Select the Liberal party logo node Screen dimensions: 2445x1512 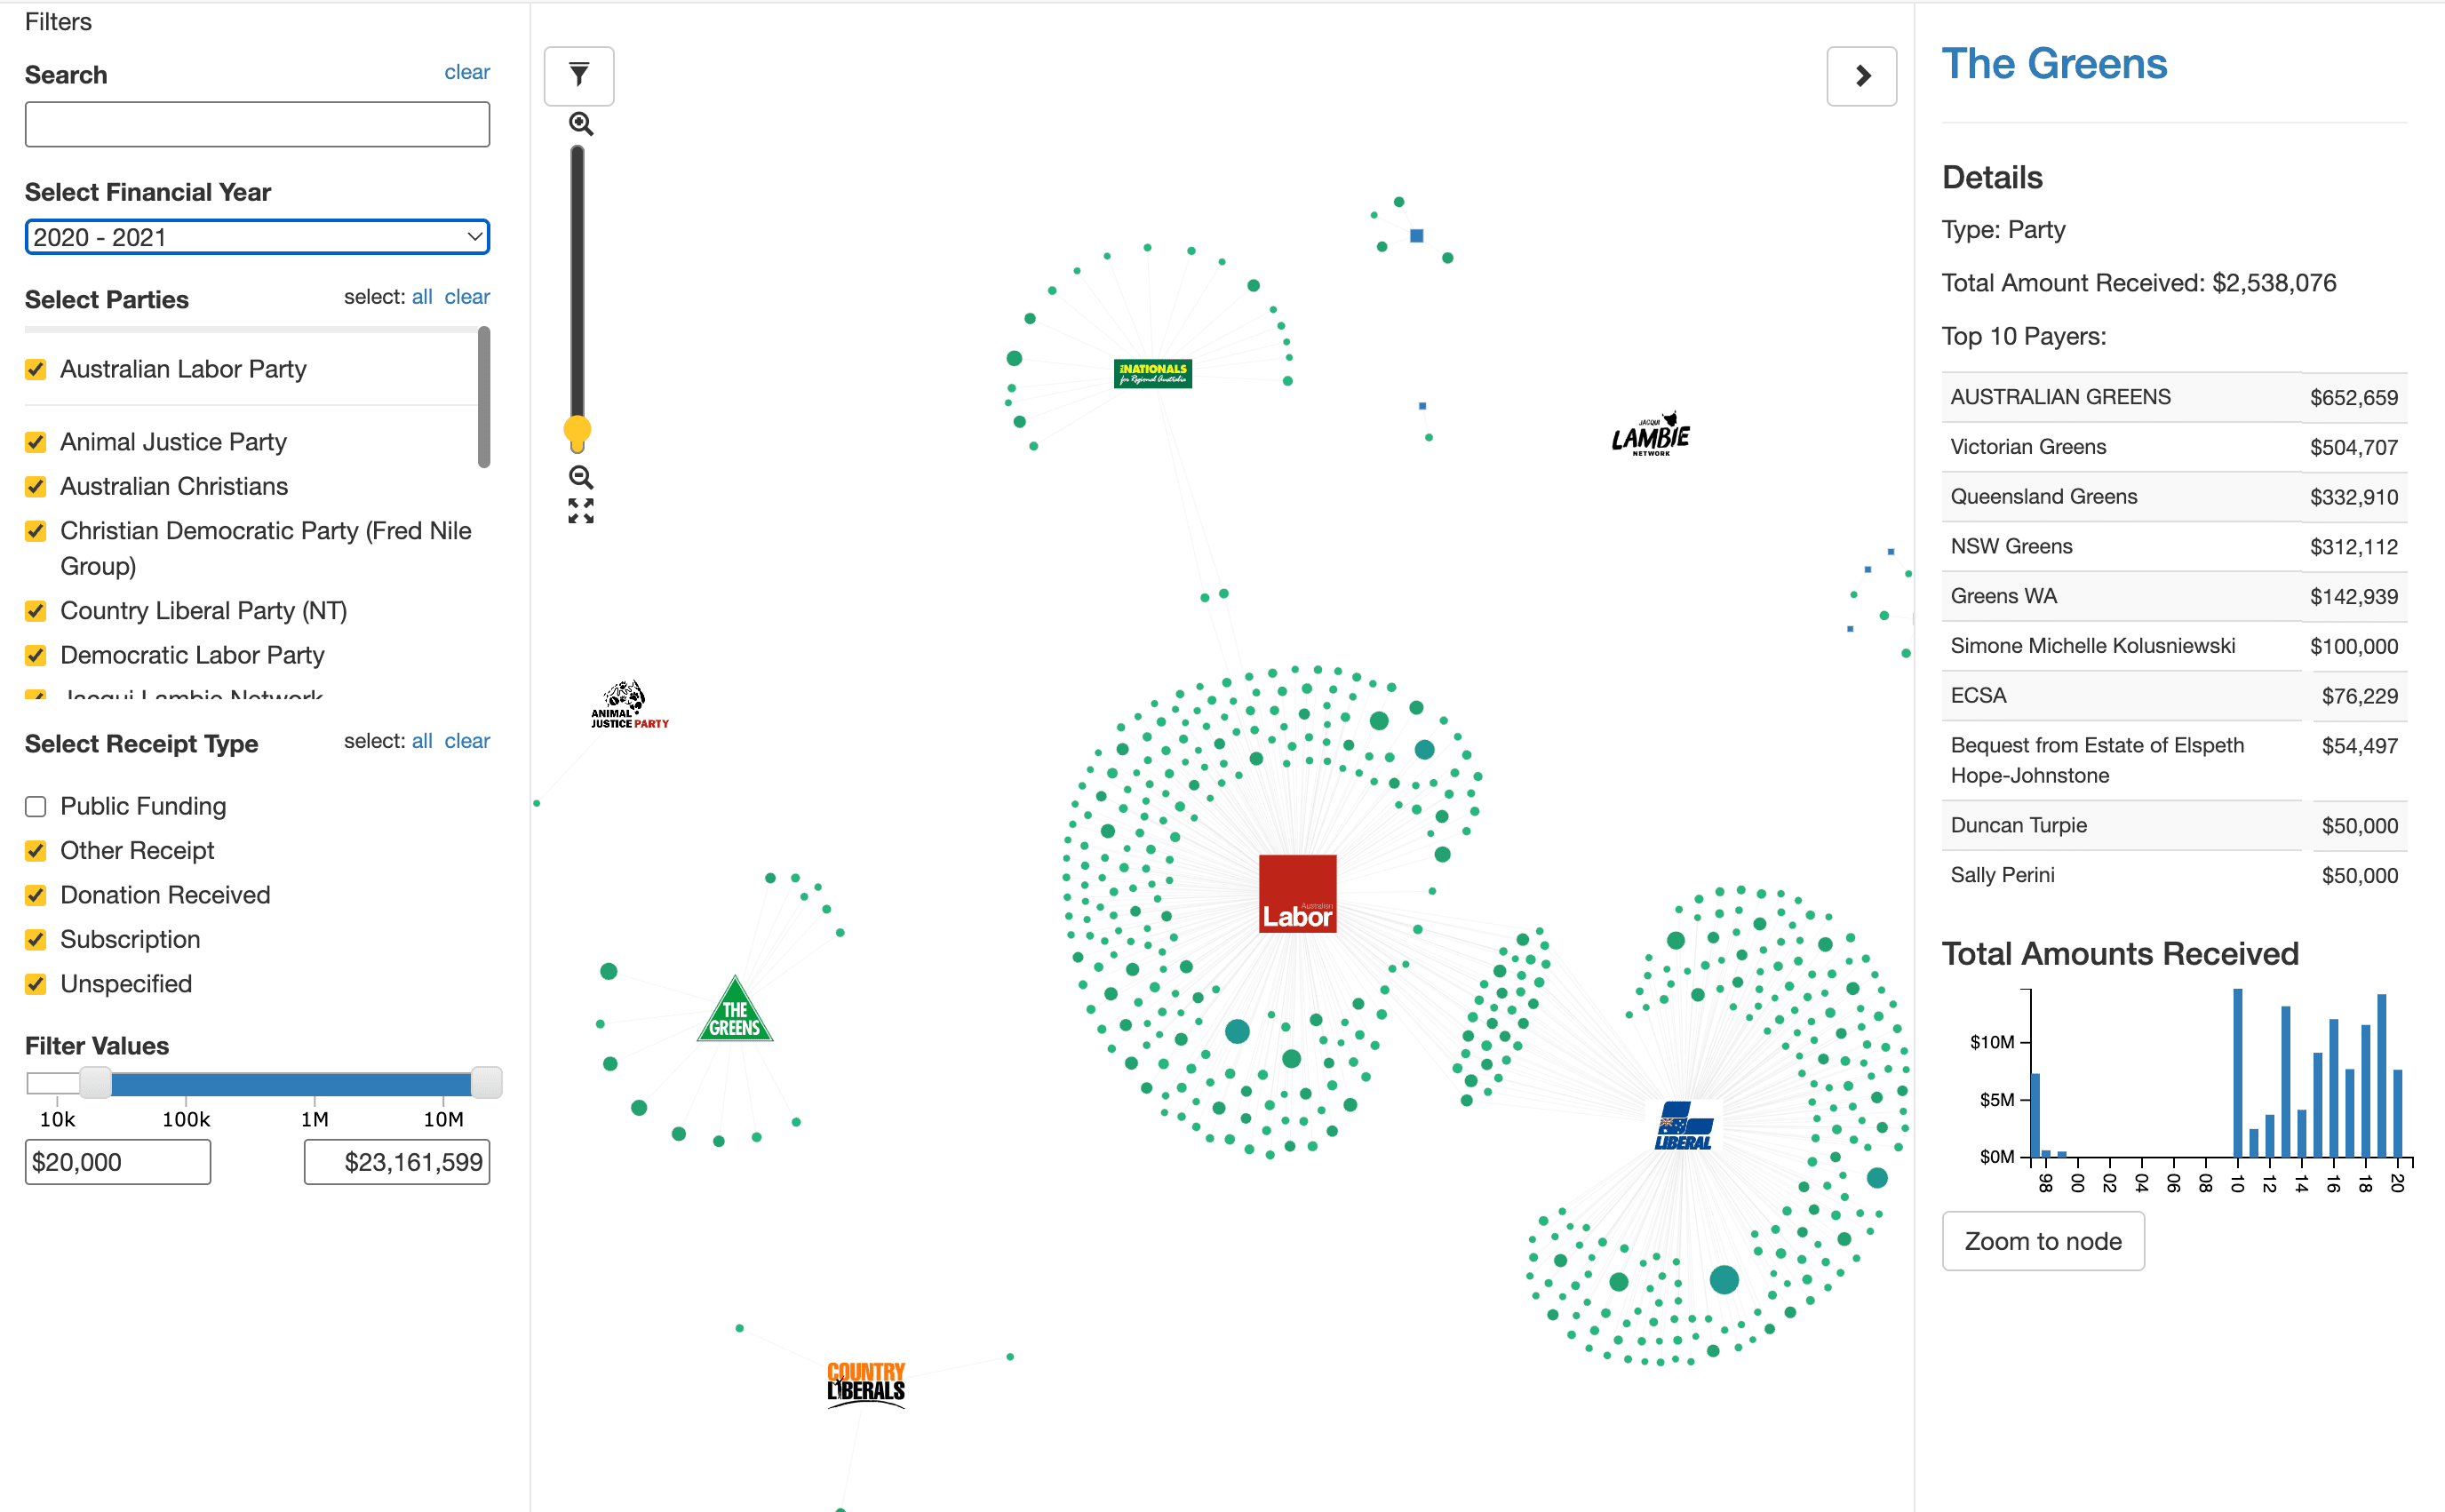coord(1683,1126)
